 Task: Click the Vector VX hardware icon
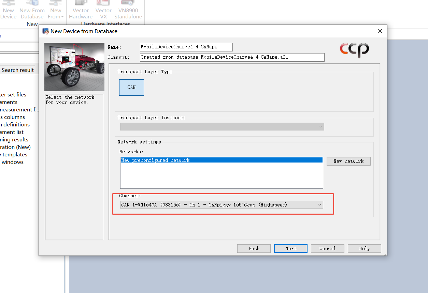pos(103,9)
